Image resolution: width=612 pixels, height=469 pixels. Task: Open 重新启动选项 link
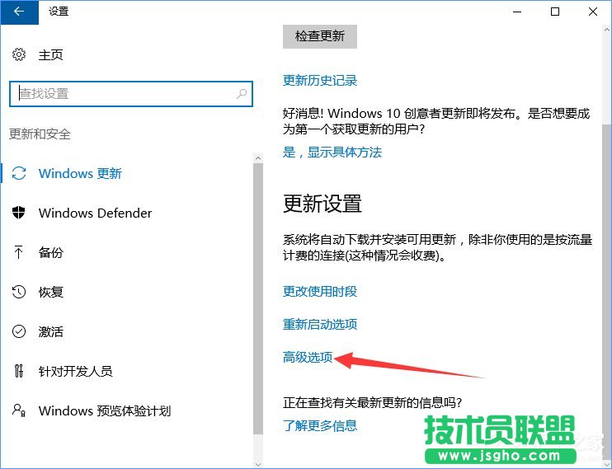click(320, 324)
